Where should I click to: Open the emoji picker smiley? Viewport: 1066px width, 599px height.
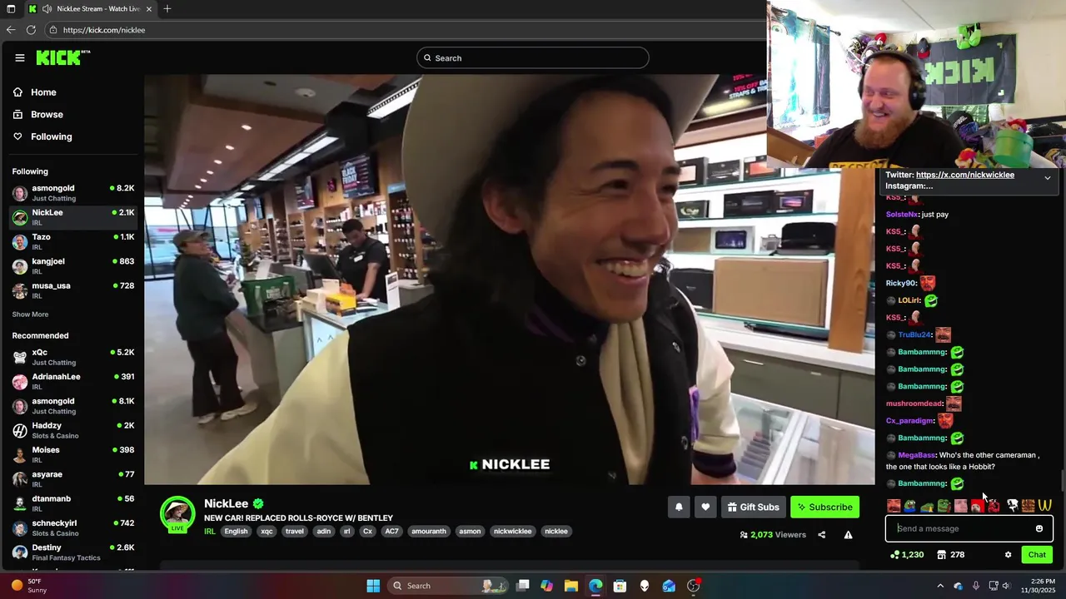[x=1039, y=528]
